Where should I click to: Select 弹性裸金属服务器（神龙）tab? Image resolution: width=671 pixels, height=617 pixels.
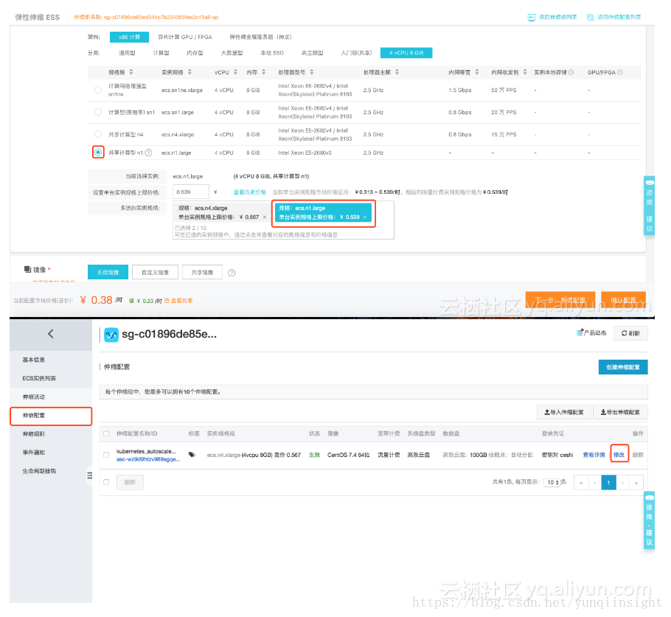260,37
